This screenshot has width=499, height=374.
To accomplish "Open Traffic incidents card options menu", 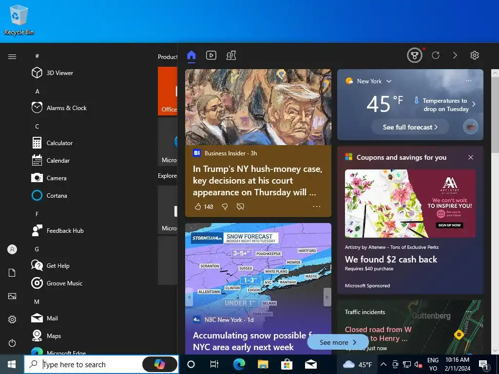I will pos(468,312).
